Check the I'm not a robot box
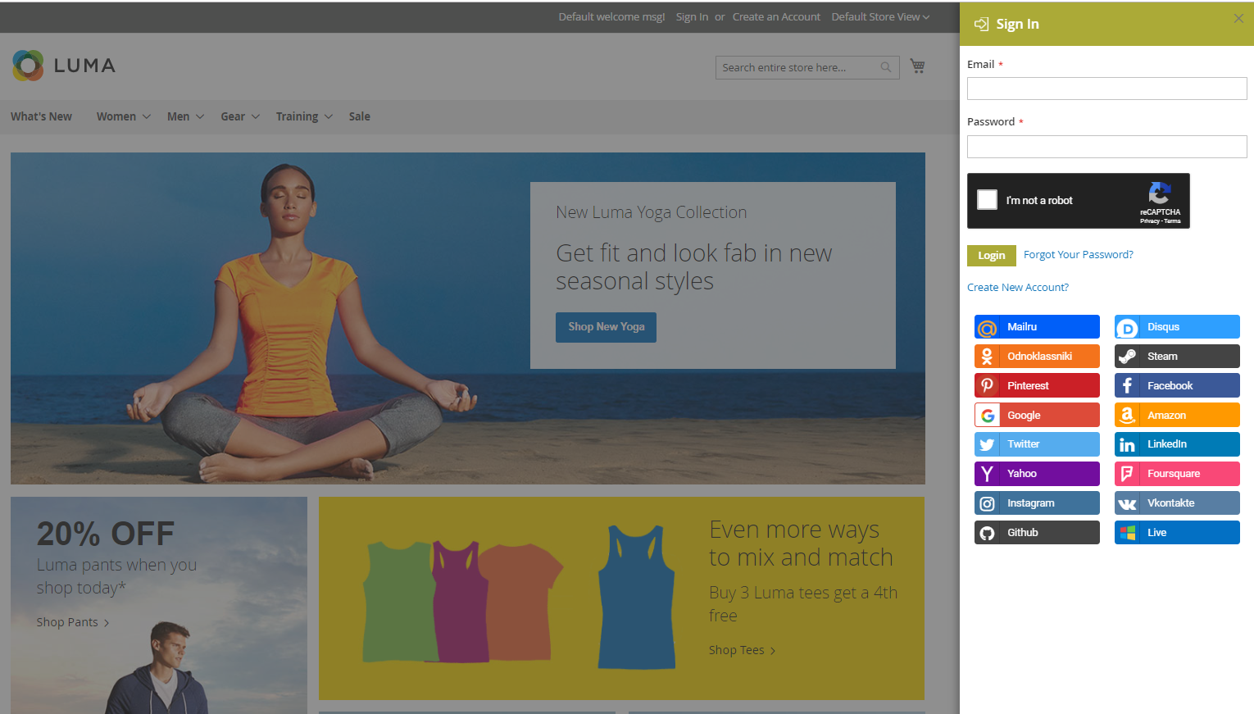 [x=988, y=200]
